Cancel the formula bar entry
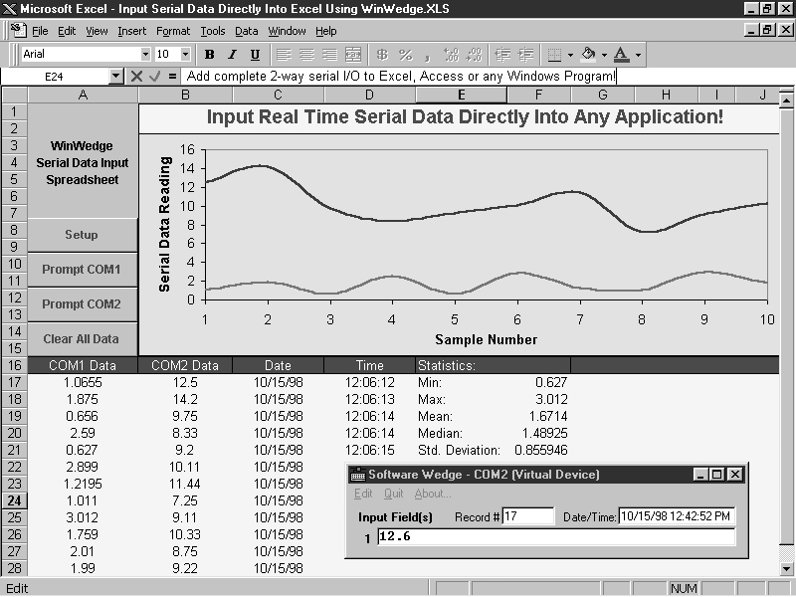The height and width of the screenshot is (597, 796). (x=136, y=77)
